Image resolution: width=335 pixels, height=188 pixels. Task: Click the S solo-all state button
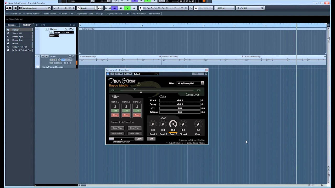tap(58, 8)
